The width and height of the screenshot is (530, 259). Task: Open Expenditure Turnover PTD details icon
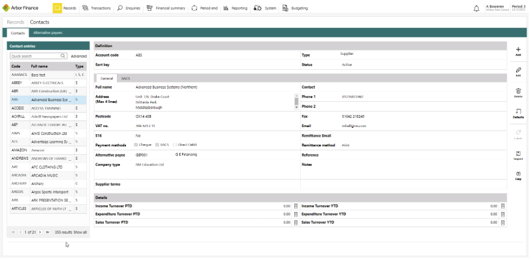295,214
